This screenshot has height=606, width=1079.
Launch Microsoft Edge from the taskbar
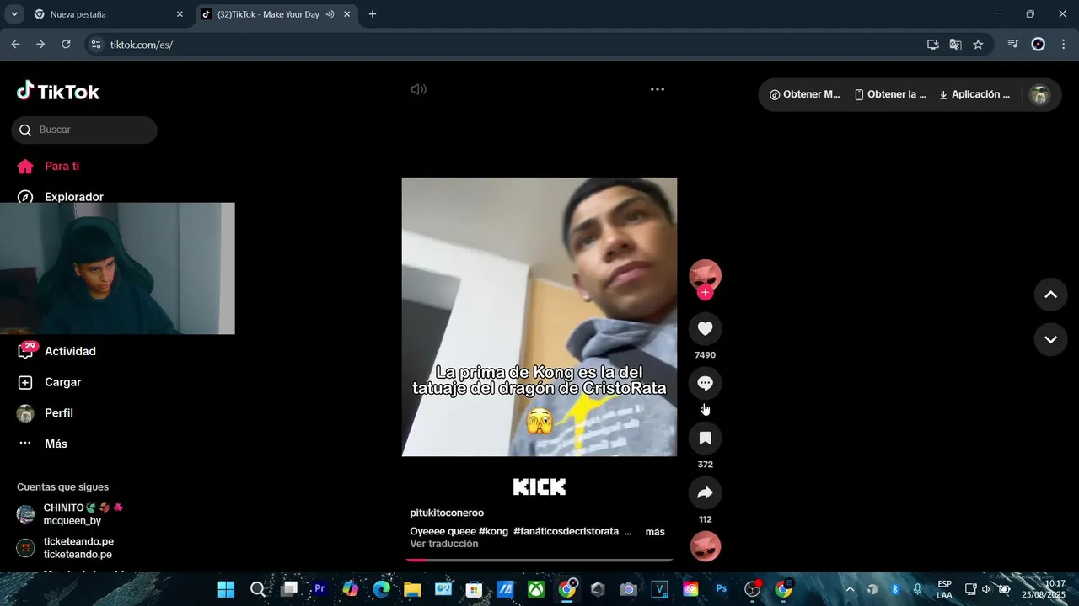click(x=381, y=589)
